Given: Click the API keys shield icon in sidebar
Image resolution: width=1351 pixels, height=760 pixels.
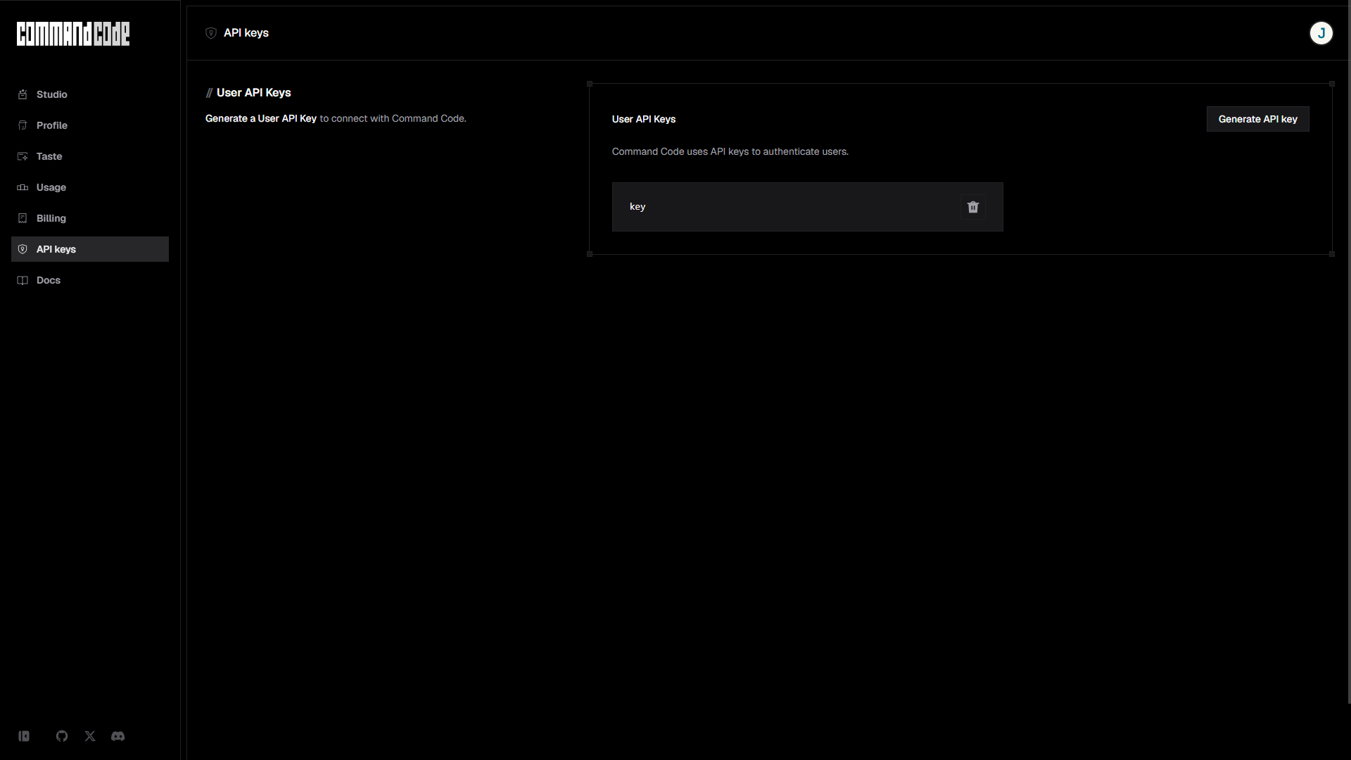Looking at the screenshot, I should tap(23, 249).
